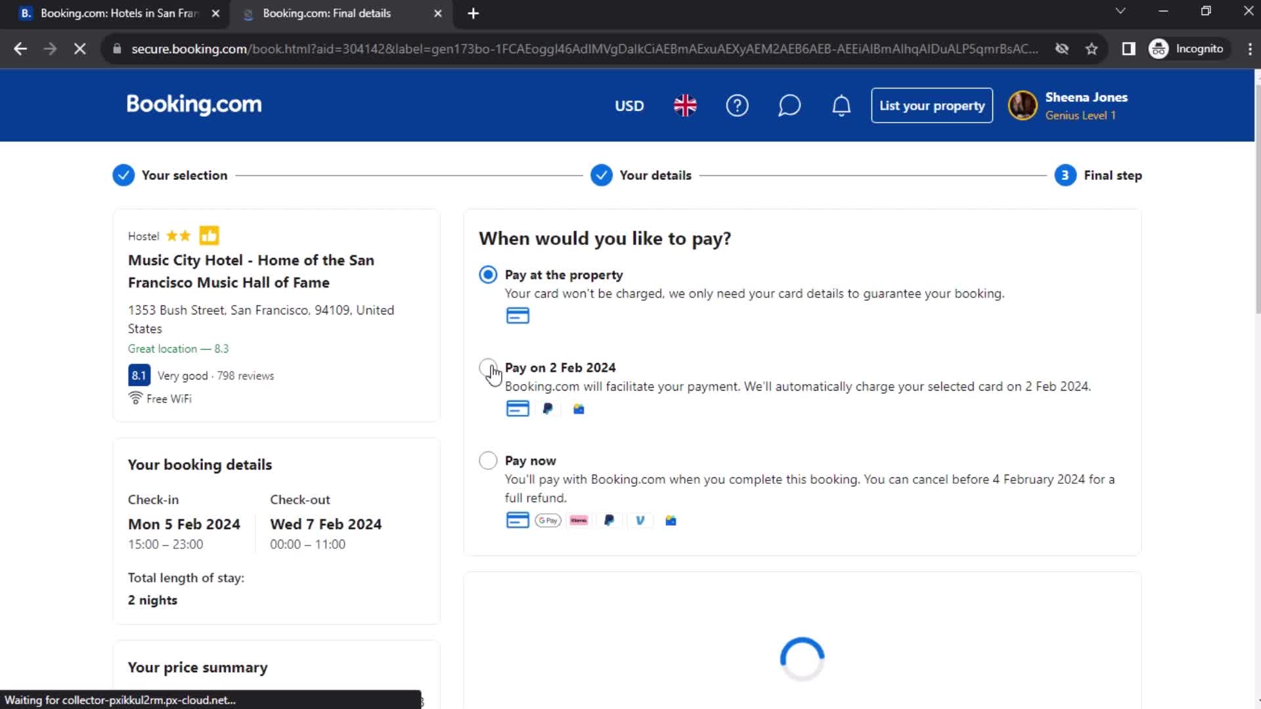Click the third-party cookies blocked eye icon

[x=1061, y=49]
